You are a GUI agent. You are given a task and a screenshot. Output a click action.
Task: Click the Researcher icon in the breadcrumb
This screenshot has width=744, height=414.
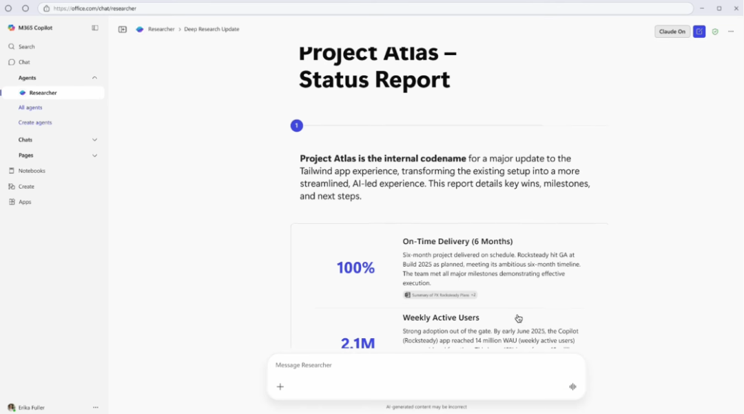(139, 30)
